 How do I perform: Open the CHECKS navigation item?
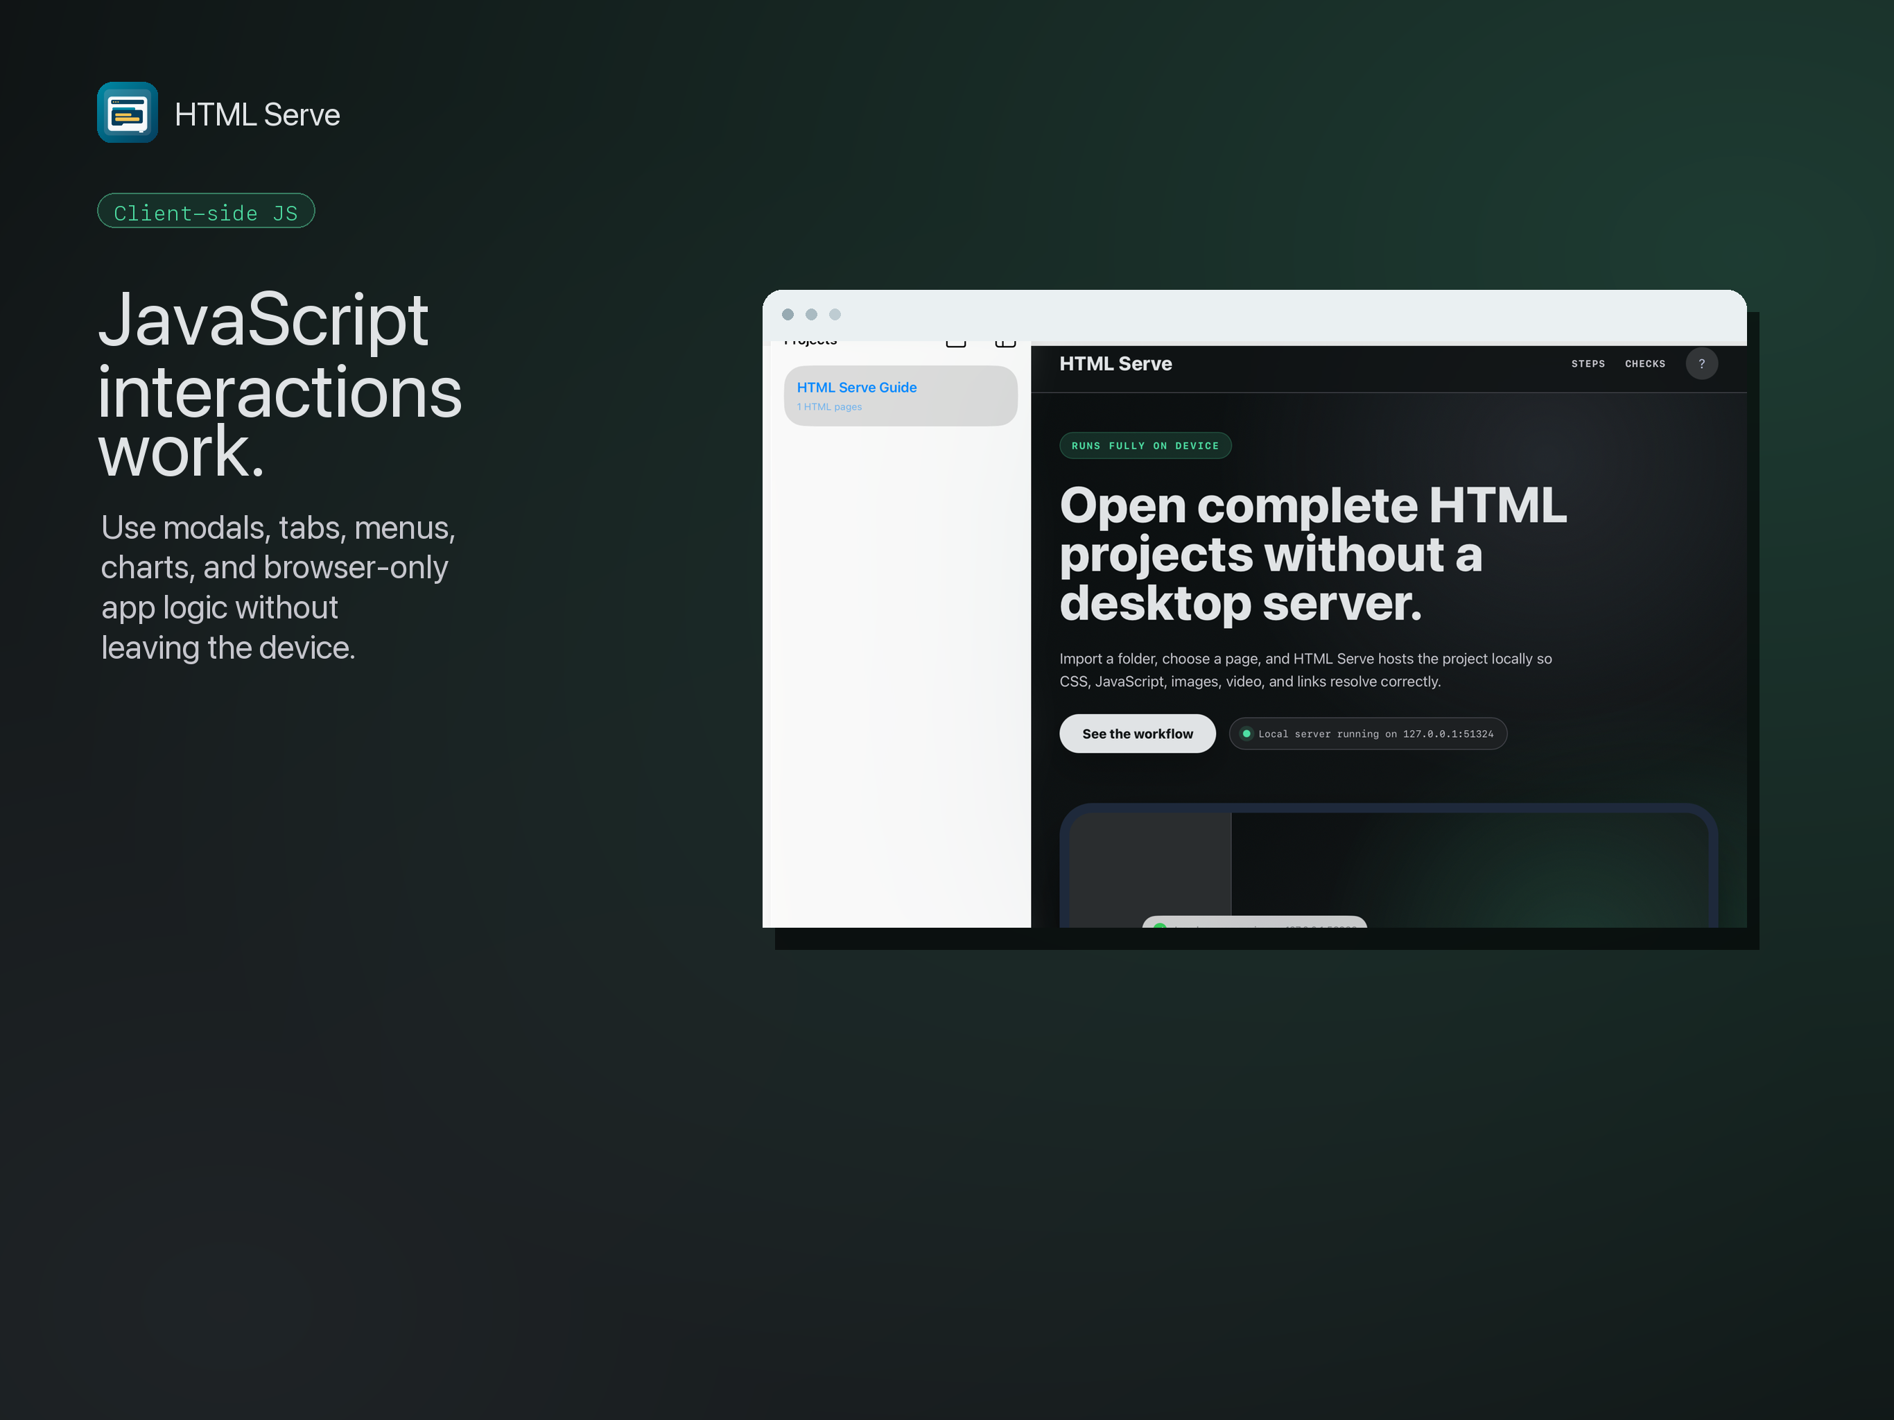pyautogui.click(x=1645, y=364)
